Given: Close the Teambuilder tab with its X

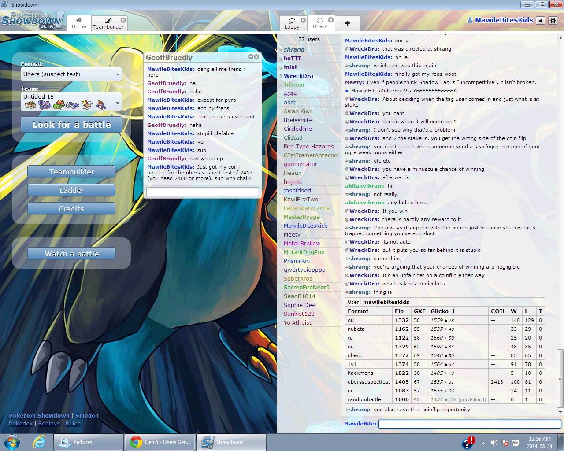Looking at the screenshot, I should point(123,20).
